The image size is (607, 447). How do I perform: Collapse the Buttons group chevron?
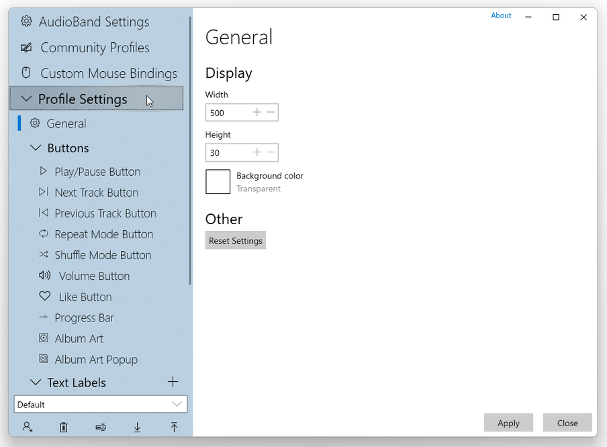coord(36,148)
